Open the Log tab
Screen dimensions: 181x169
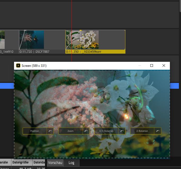[71, 163]
